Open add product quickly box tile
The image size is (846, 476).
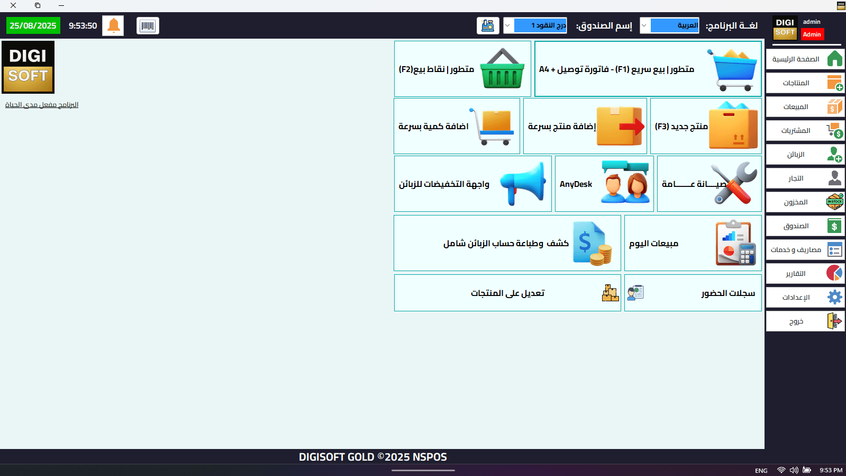(x=585, y=126)
